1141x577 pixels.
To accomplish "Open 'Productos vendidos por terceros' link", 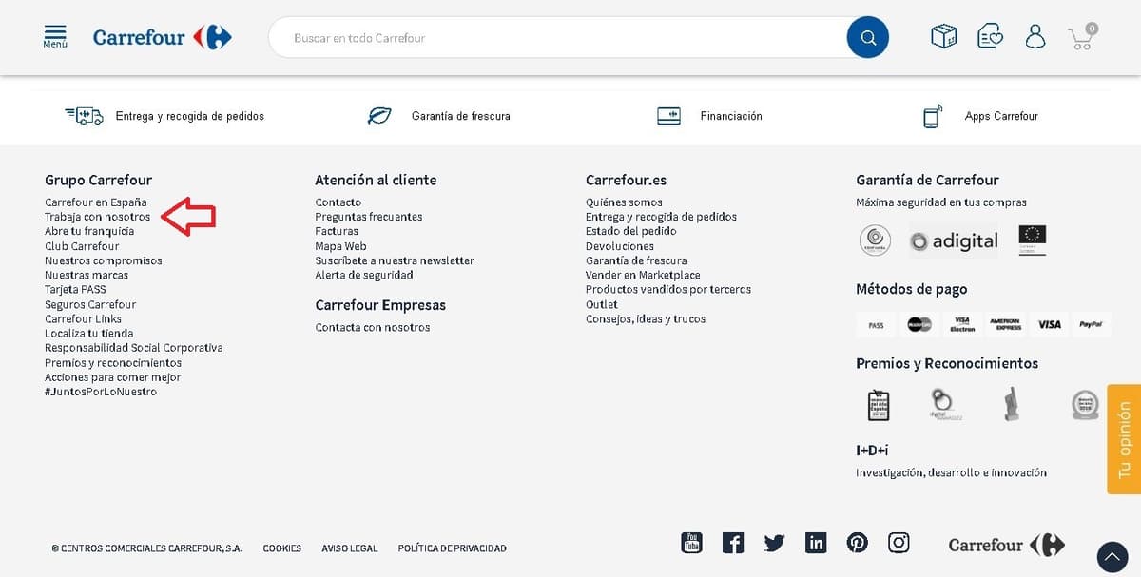I will pos(668,289).
